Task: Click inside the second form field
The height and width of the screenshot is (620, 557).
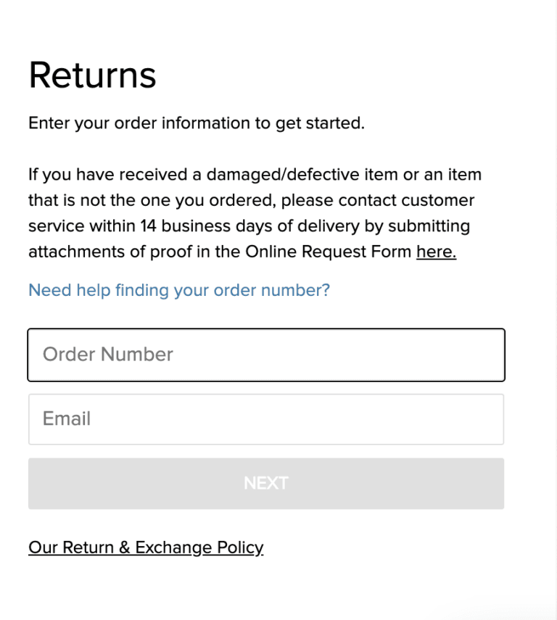Action: pos(266,419)
